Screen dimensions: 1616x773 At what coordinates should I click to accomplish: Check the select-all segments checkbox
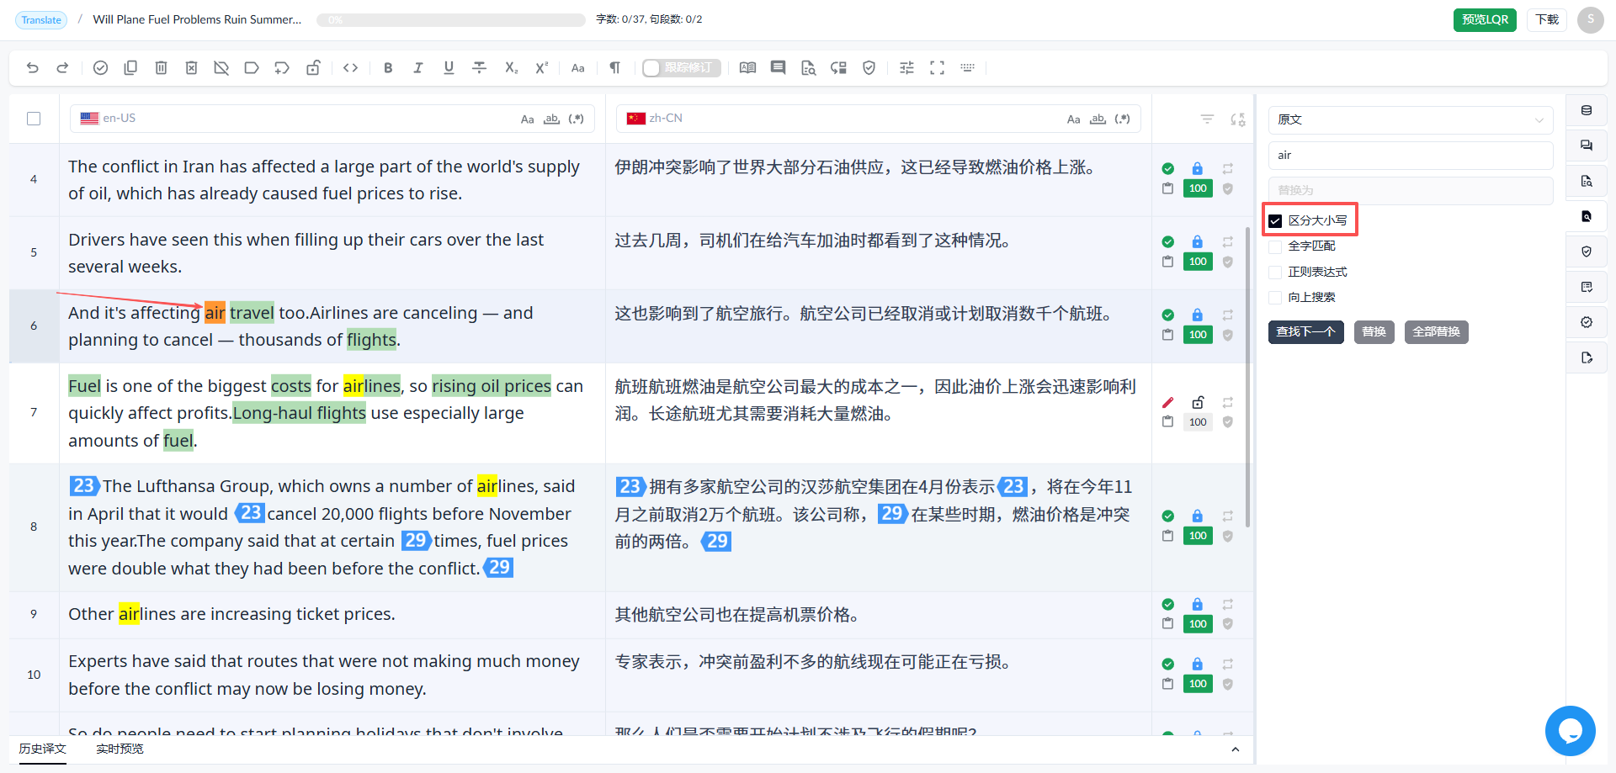(x=34, y=119)
